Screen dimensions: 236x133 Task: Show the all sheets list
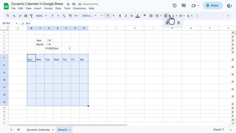(18, 130)
